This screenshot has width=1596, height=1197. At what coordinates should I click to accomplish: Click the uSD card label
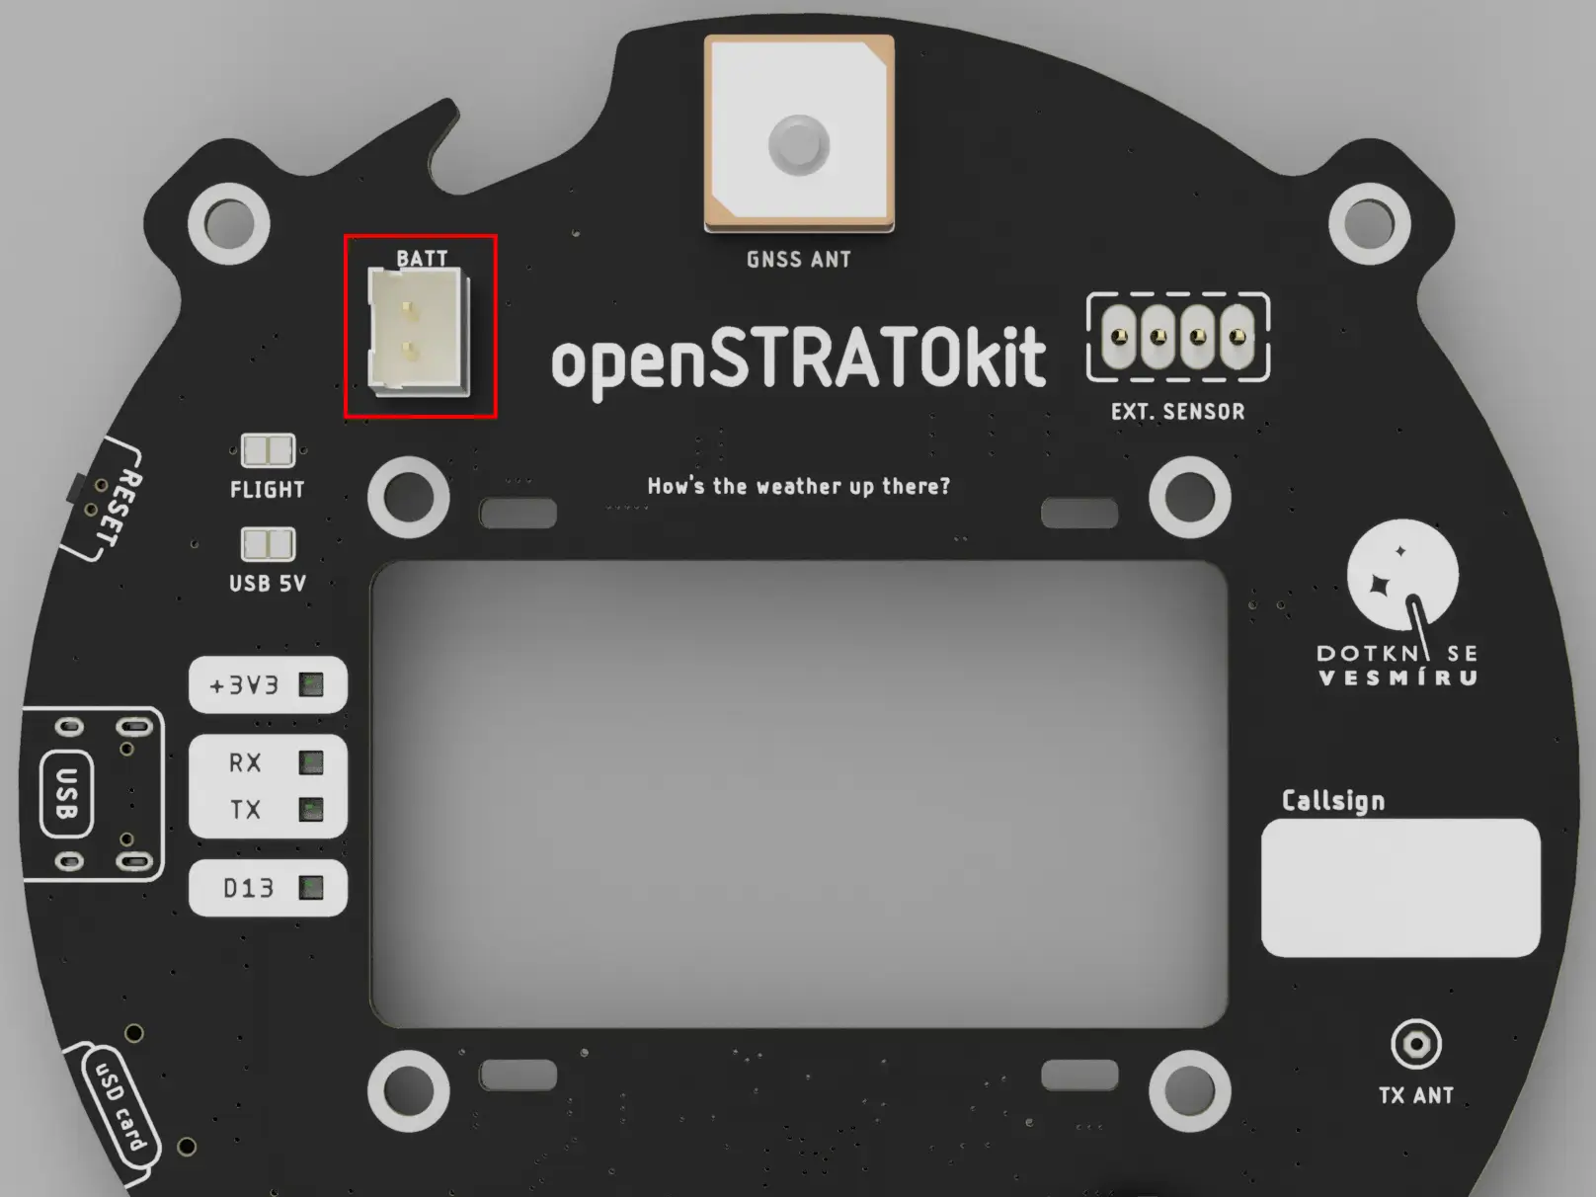click(120, 1105)
